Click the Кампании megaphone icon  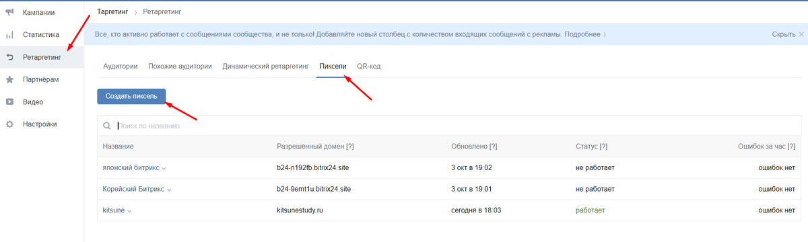pyautogui.click(x=10, y=13)
